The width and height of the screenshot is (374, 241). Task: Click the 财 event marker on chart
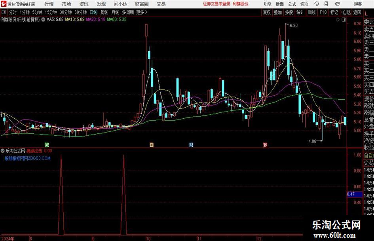click(191, 144)
